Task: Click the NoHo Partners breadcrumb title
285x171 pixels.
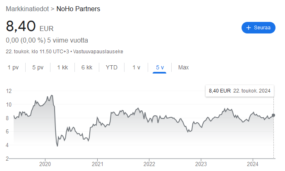Action: tap(78, 9)
